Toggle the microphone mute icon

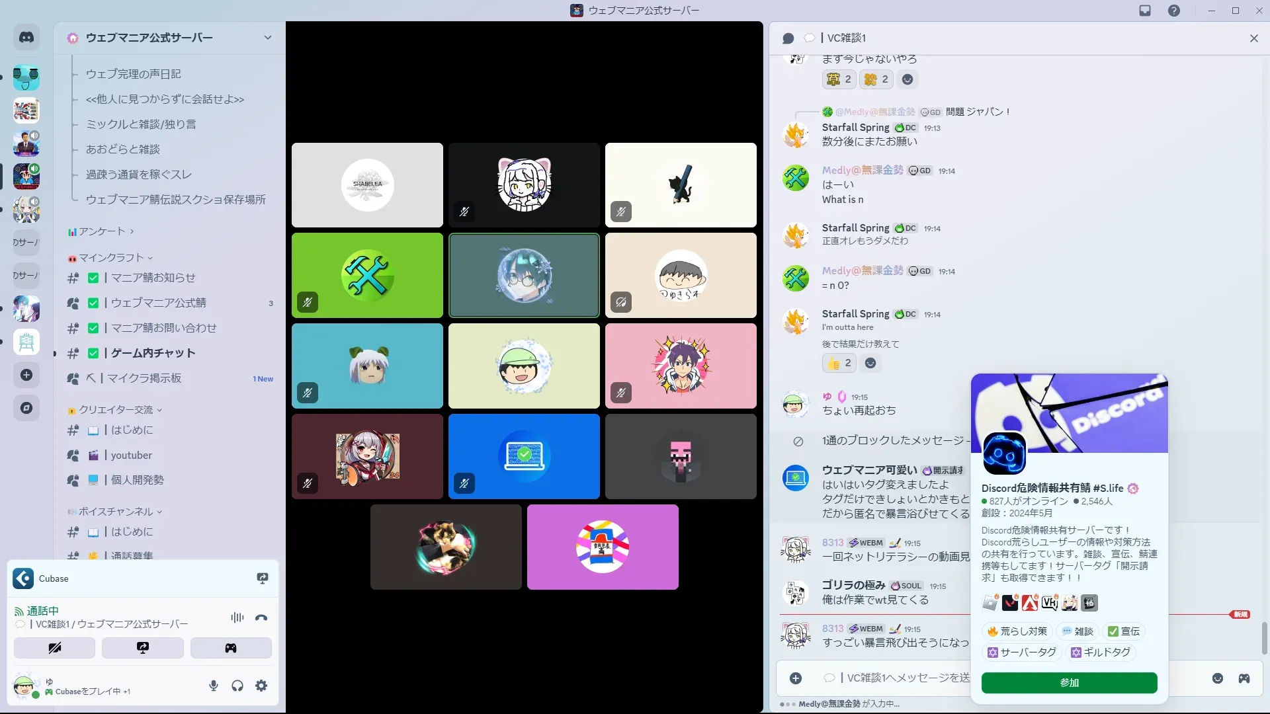(214, 686)
